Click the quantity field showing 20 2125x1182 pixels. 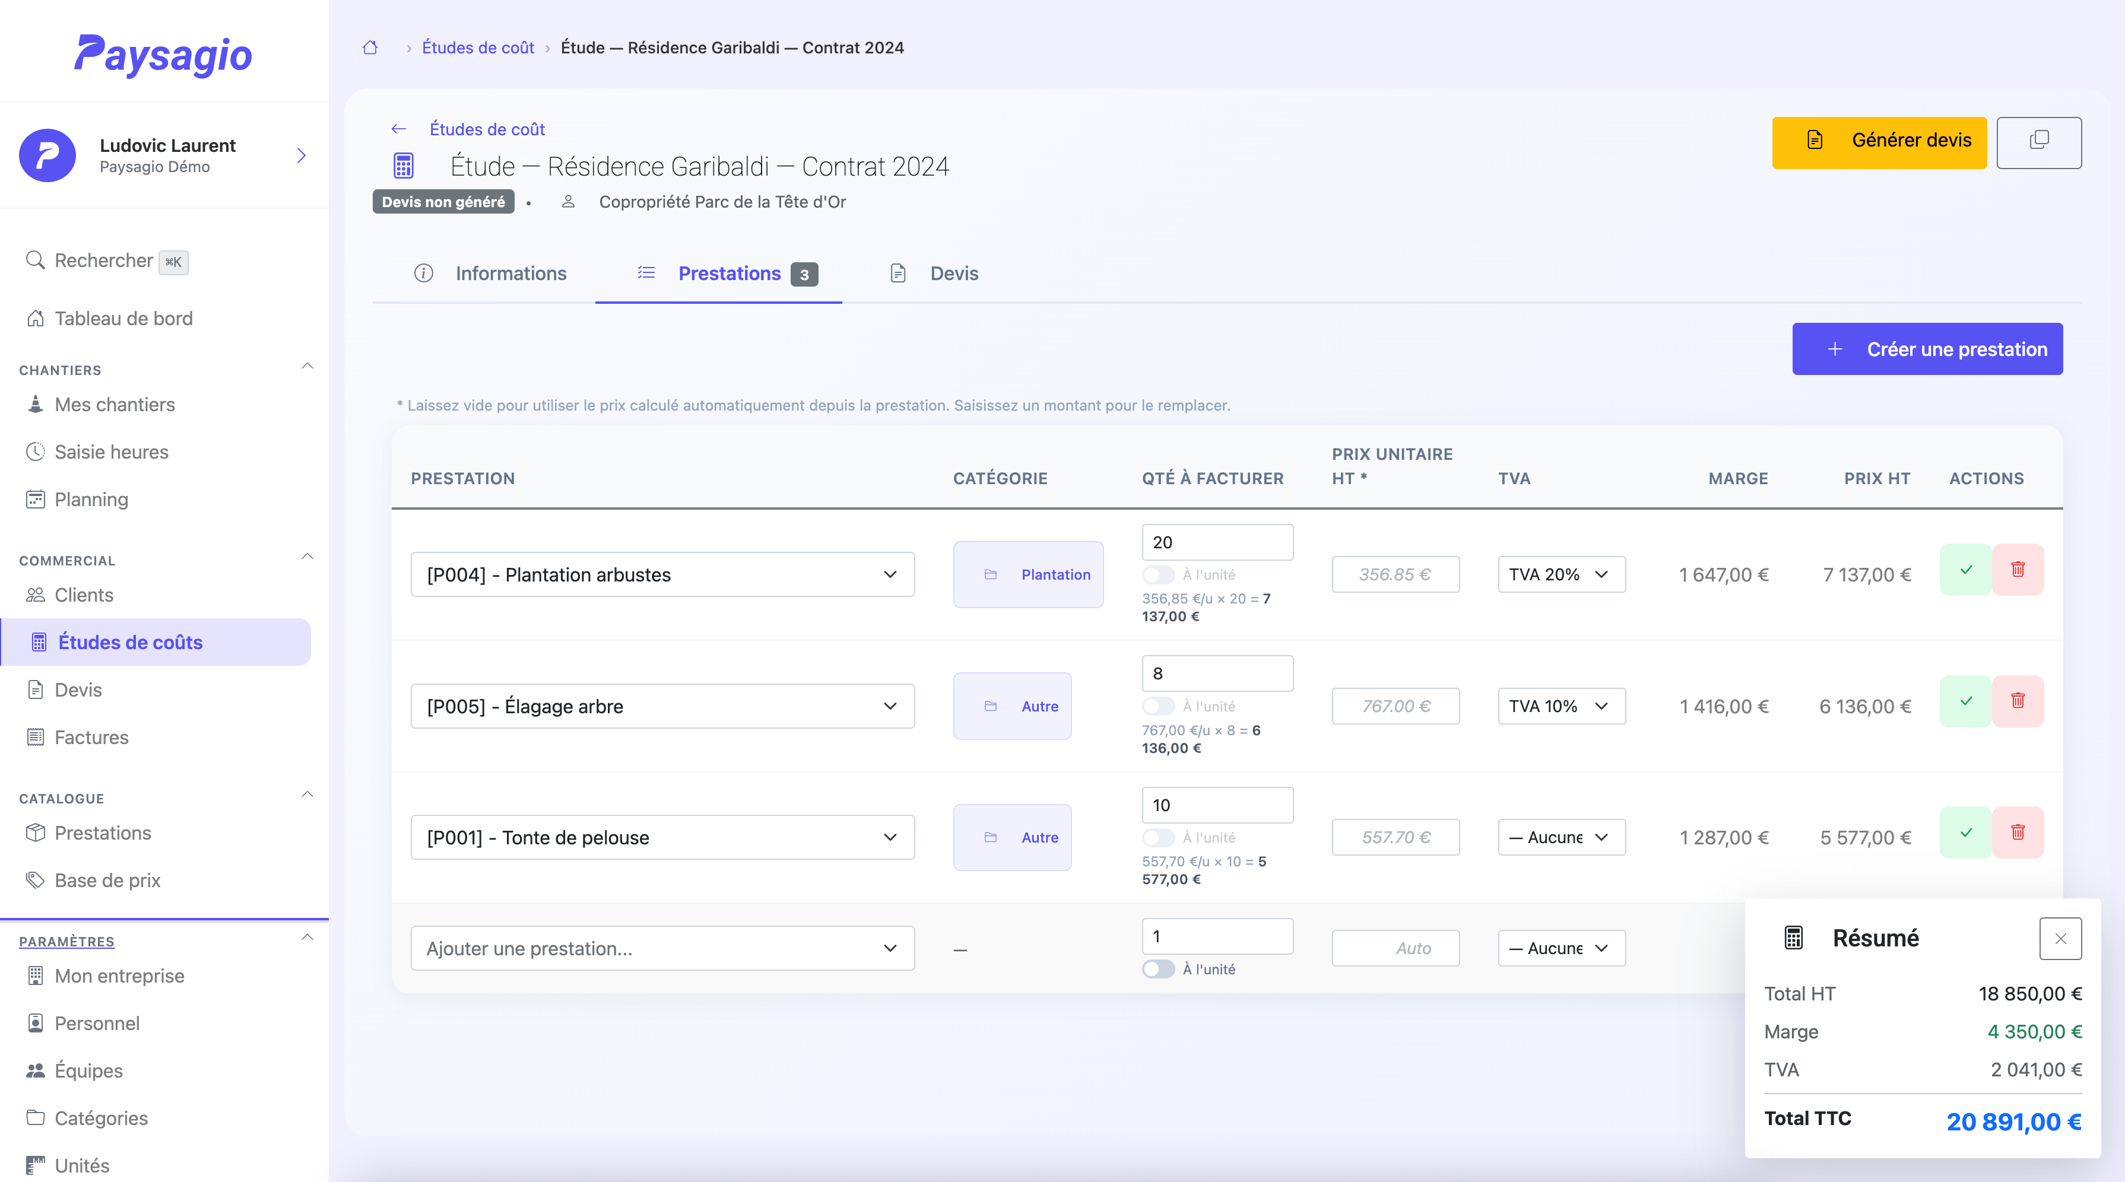pos(1217,543)
